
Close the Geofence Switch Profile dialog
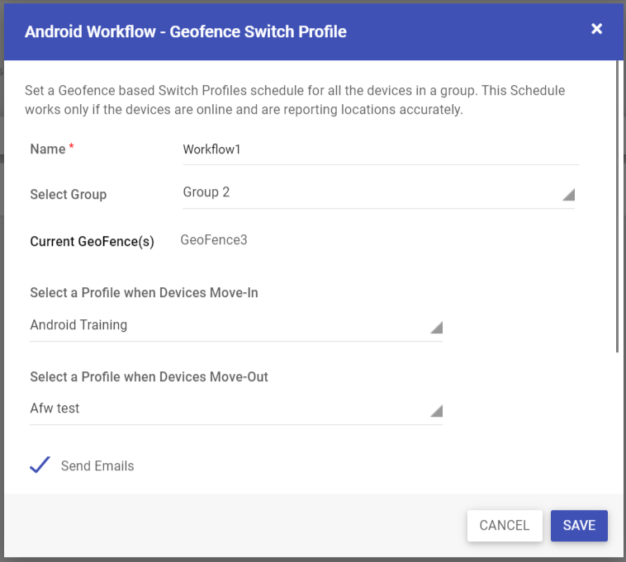tap(596, 29)
